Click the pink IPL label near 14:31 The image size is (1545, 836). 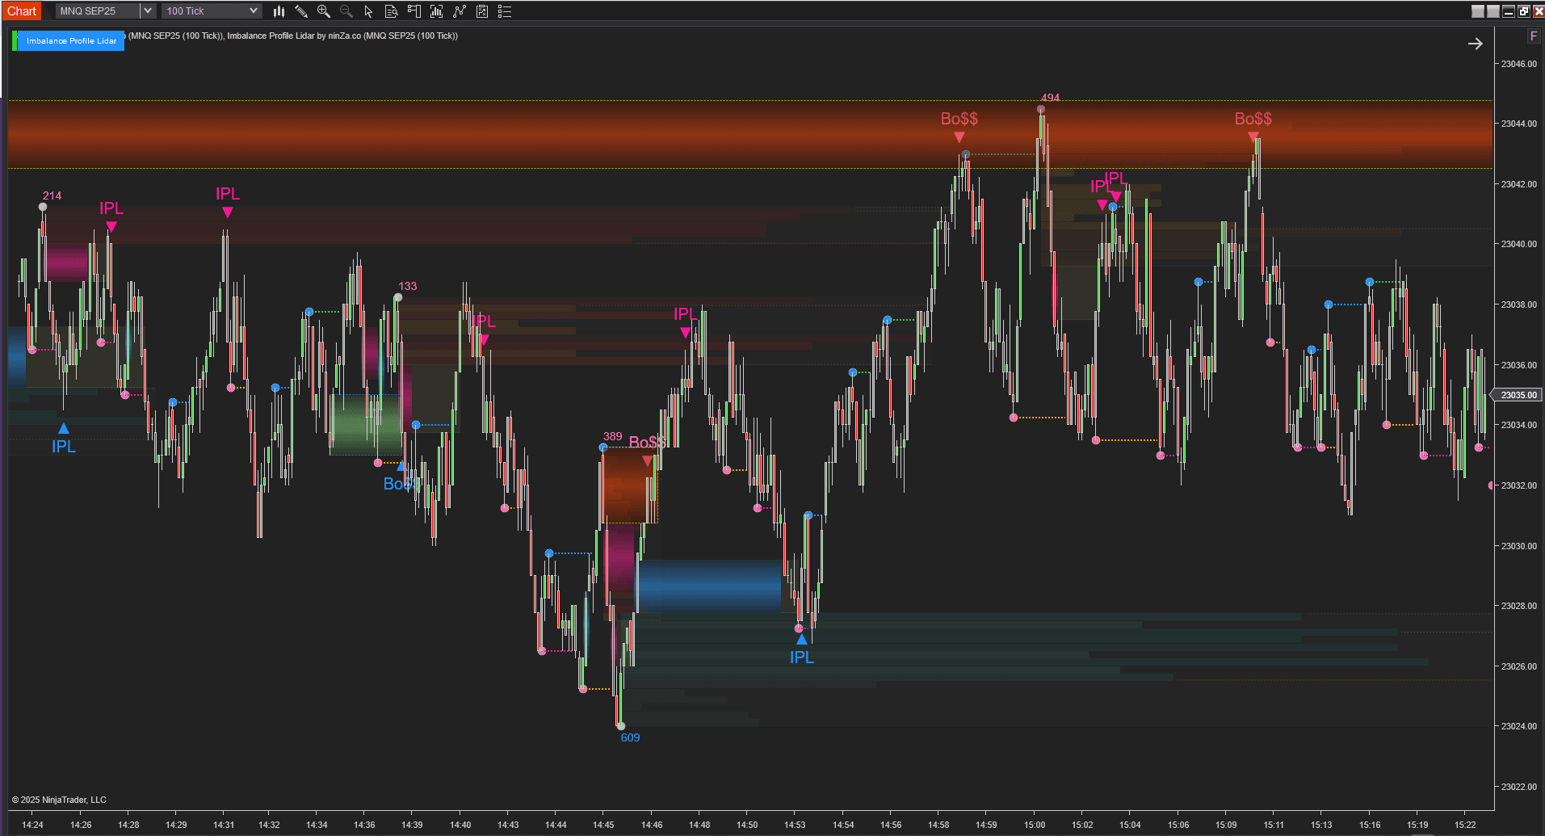pyautogui.click(x=228, y=194)
